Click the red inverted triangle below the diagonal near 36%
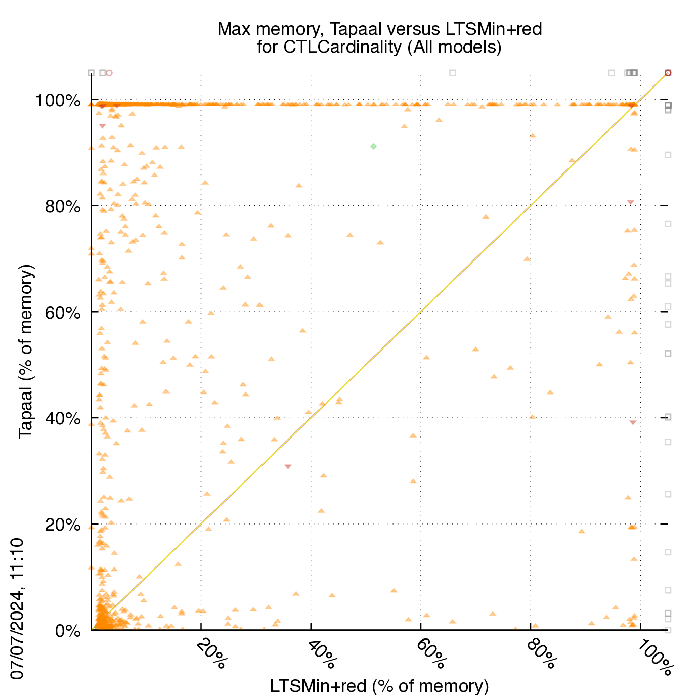Viewport: 699px width, 699px height. [x=288, y=466]
